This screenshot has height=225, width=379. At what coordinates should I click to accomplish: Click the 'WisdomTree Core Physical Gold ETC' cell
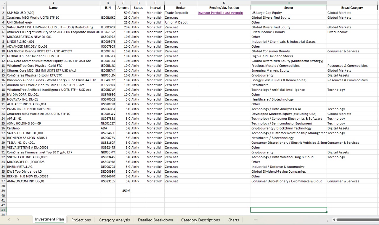[x=53, y=66]
